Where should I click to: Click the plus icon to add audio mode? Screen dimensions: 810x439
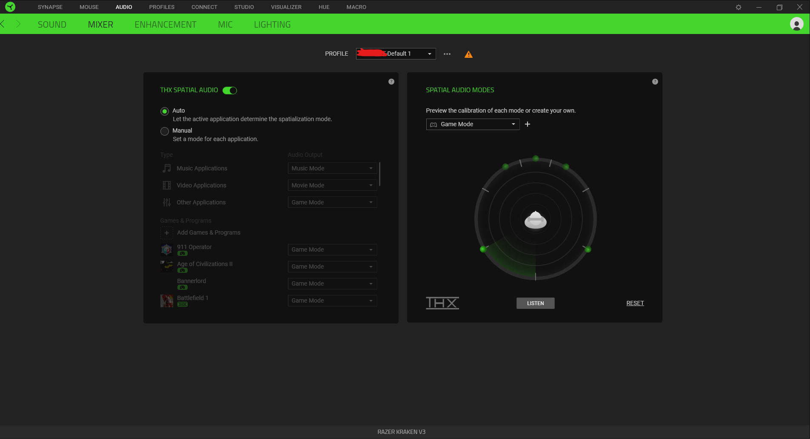click(x=528, y=124)
